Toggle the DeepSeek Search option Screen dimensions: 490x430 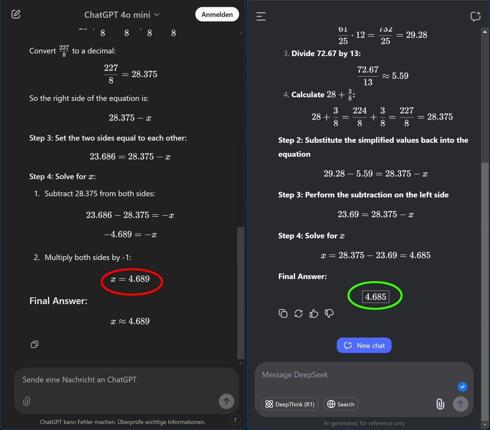341,404
